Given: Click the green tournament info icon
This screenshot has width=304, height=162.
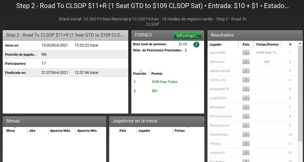Looking at the screenshot, I should 196,44.
